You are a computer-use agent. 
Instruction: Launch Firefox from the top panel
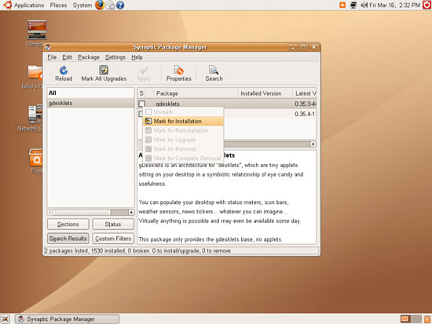100,5
